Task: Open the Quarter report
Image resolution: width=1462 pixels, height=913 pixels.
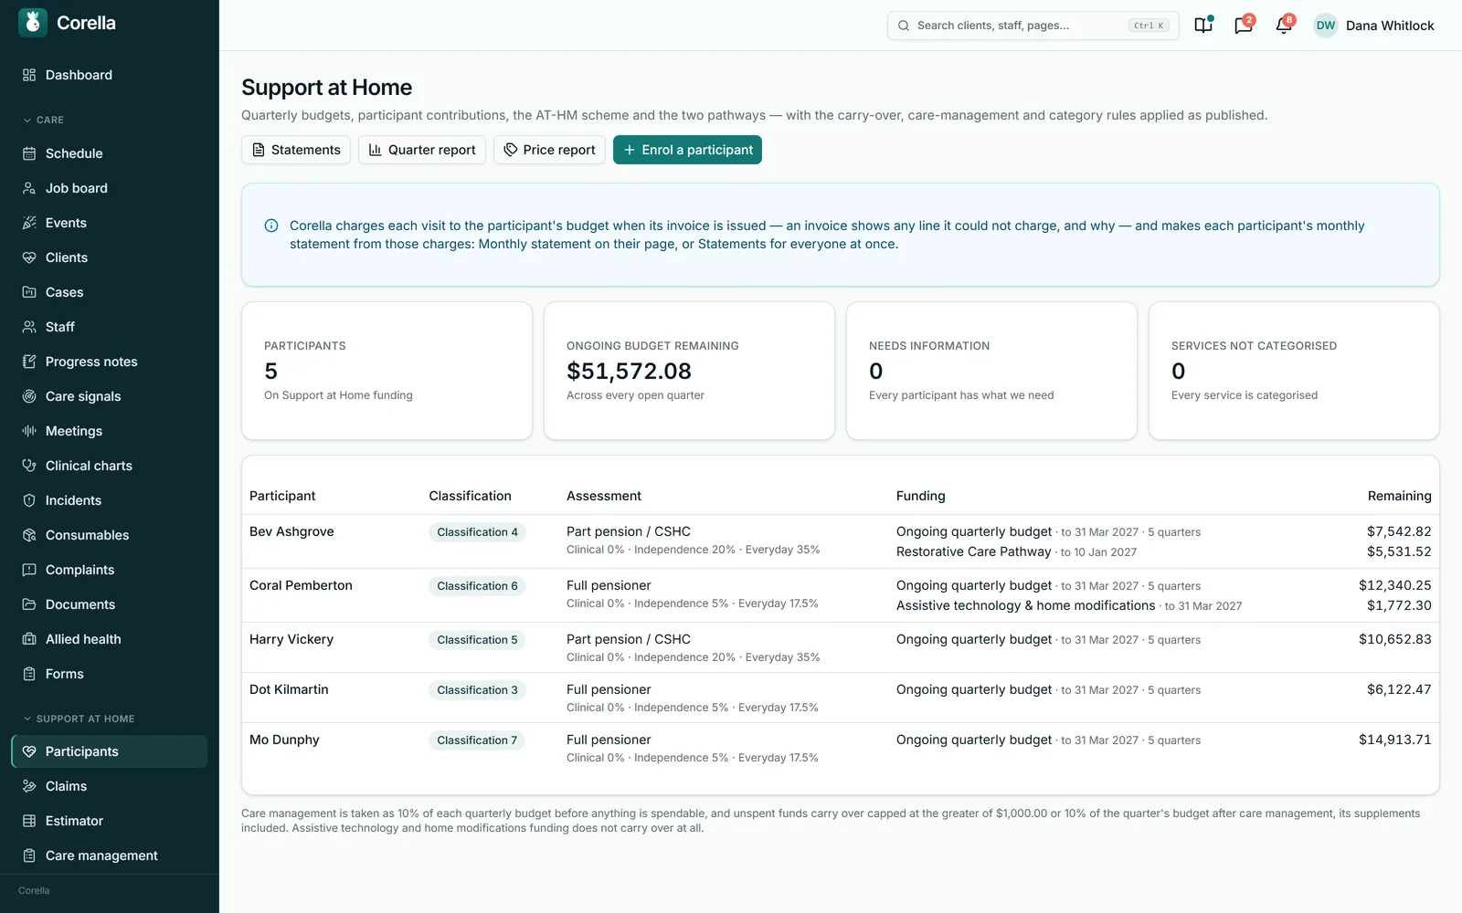Action: point(422,150)
